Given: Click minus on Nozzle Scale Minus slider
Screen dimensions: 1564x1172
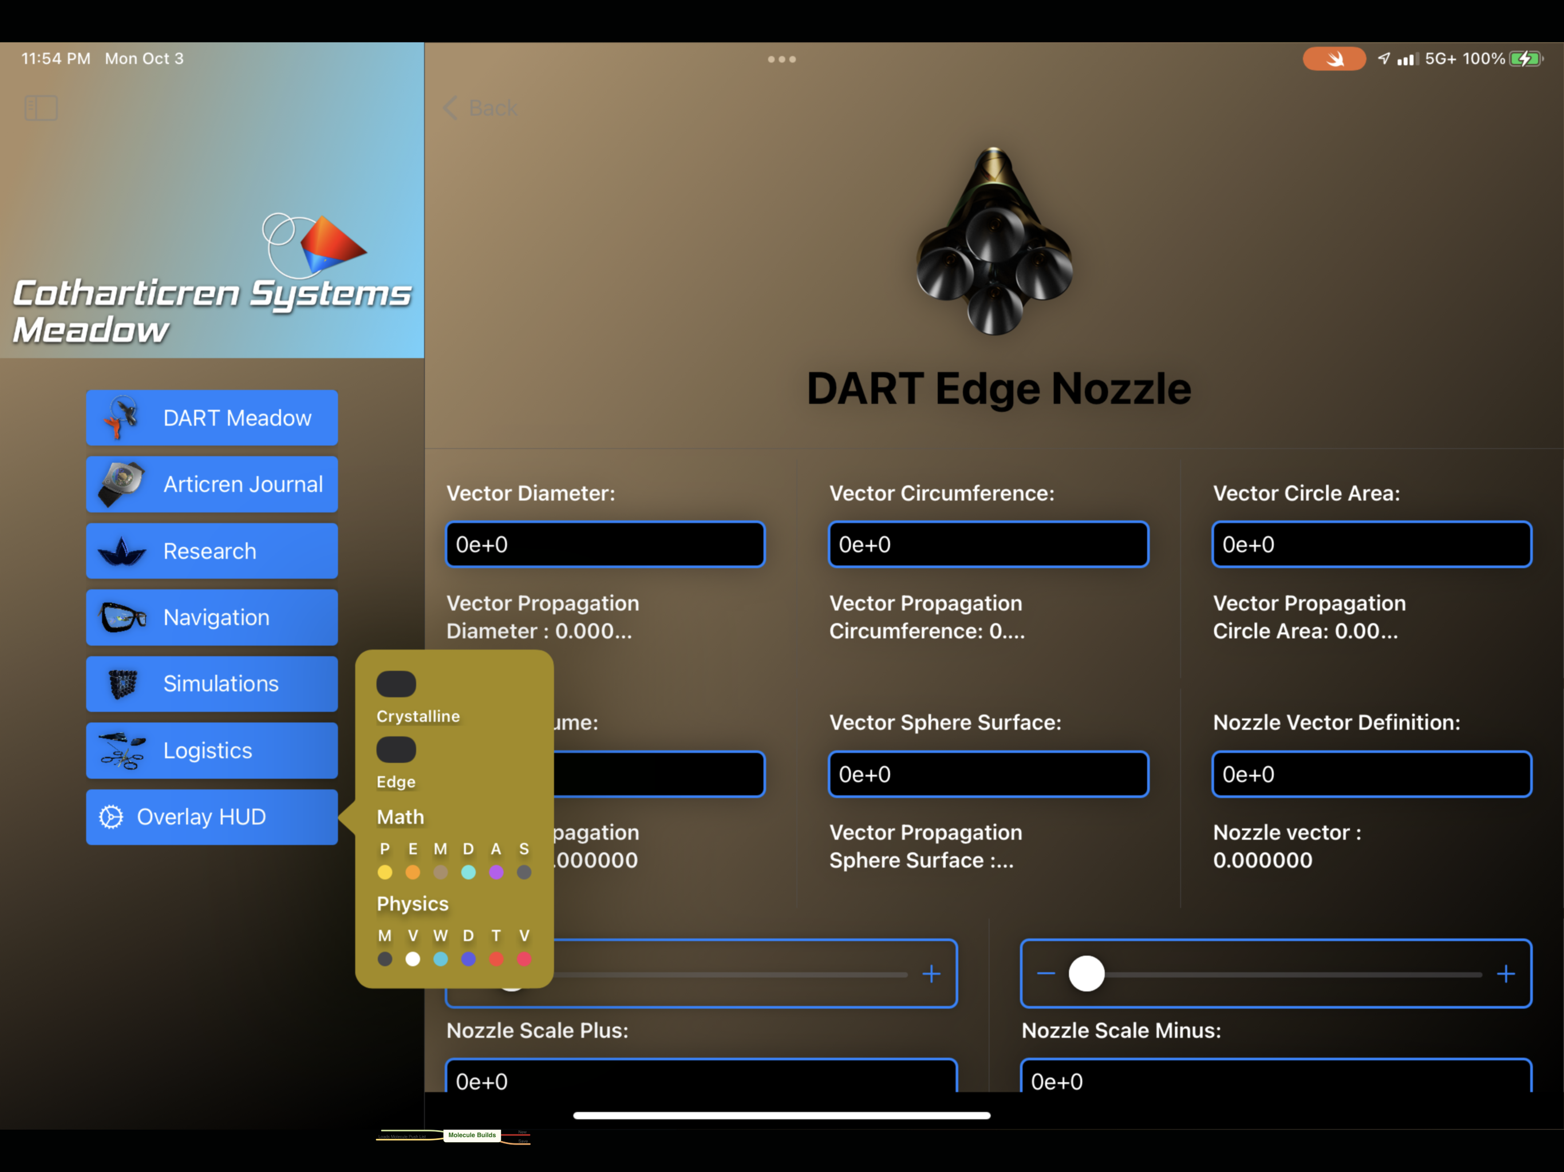Looking at the screenshot, I should tap(1046, 973).
